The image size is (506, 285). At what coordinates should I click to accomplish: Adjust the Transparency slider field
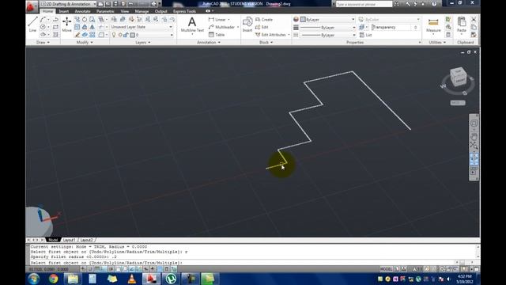pyautogui.click(x=395, y=28)
